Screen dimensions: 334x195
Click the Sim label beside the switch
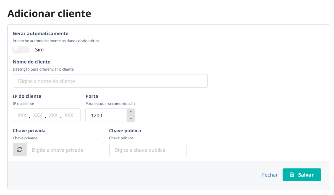point(39,50)
